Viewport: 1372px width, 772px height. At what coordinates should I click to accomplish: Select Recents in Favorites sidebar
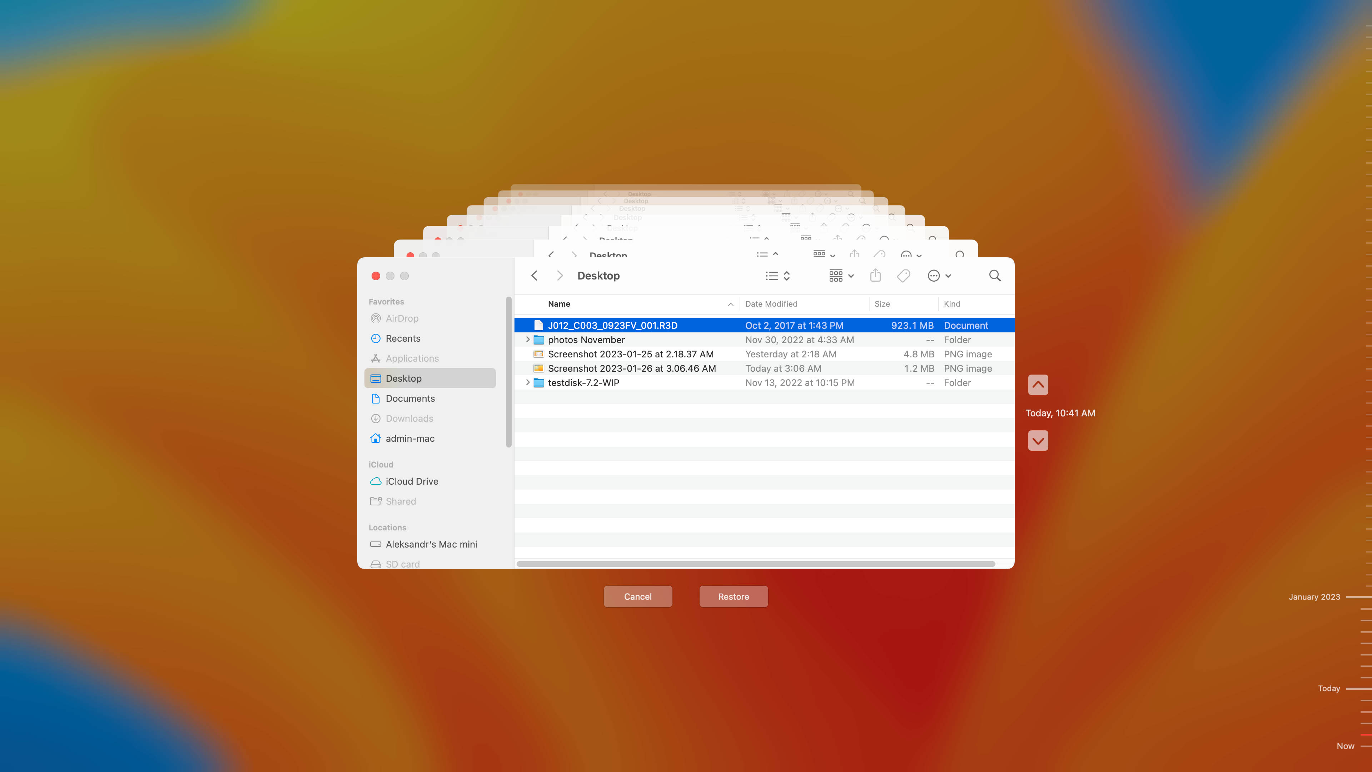point(402,337)
